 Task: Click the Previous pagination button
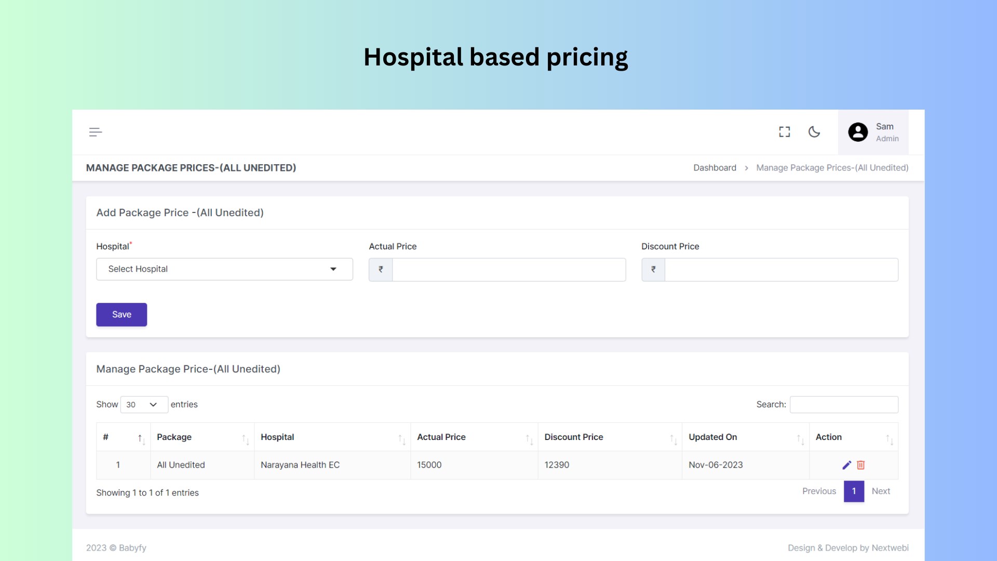pyautogui.click(x=819, y=490)
